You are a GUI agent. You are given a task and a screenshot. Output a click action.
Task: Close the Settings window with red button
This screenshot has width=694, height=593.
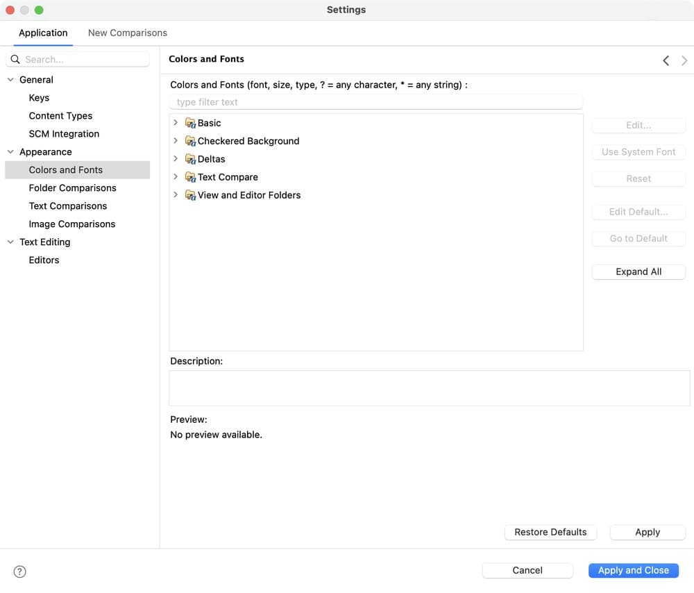10,10
